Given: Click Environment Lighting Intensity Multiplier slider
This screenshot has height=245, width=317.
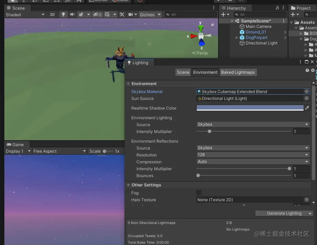Looking at the screenshot, I should click(x=244, y=131).
